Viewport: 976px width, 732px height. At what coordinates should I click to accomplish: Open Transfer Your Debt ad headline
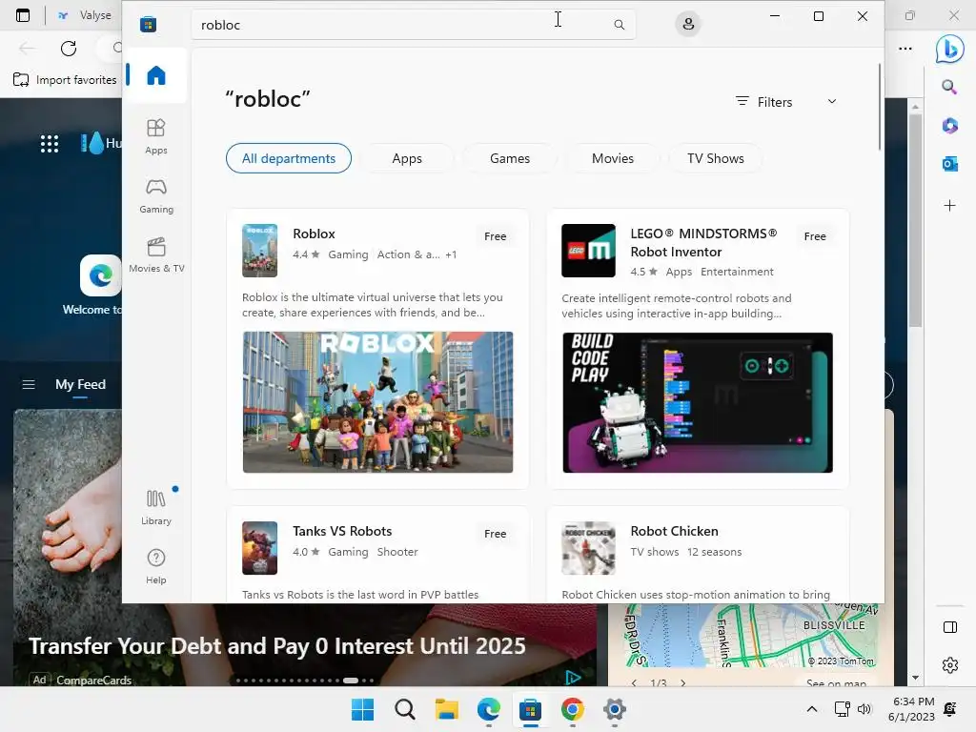click(277, 645)
